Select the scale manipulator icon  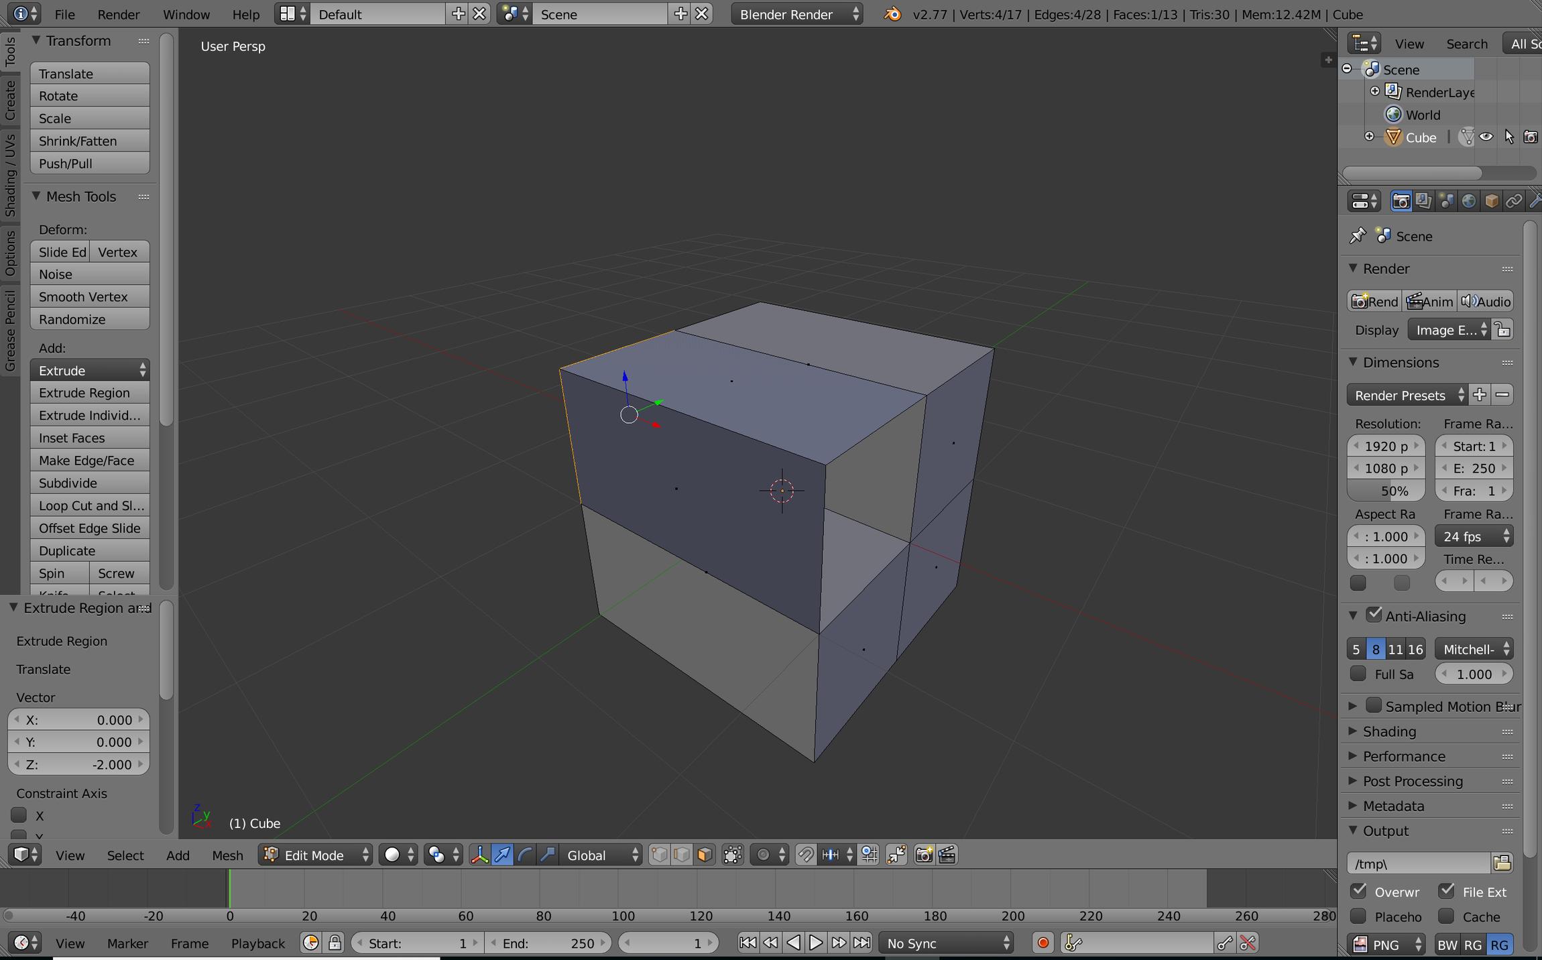[x=548, y=855]
